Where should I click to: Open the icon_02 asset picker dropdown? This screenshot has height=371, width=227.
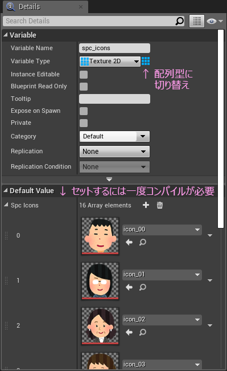[162, 320]
